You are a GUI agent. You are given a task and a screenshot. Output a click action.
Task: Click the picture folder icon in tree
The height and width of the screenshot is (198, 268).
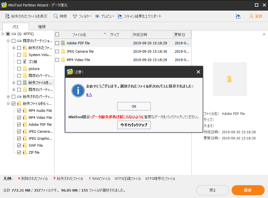click(25, 69)
